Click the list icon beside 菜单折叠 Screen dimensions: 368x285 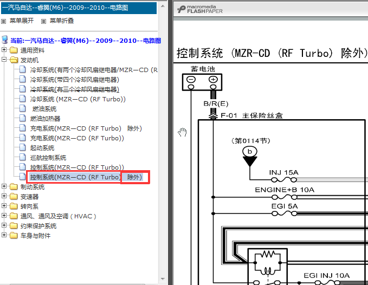44,21
